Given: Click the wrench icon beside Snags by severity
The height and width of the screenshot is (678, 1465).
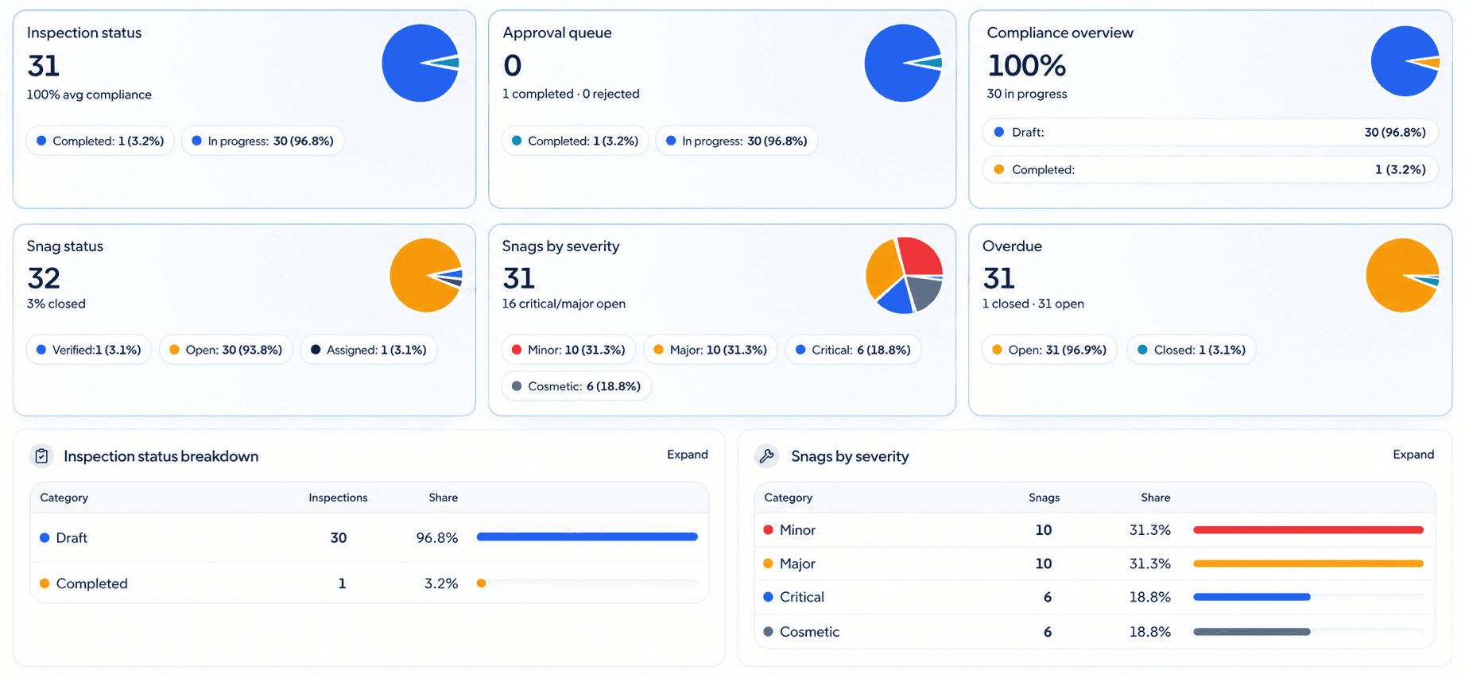Looking at the screenshot, I should 766,456.
